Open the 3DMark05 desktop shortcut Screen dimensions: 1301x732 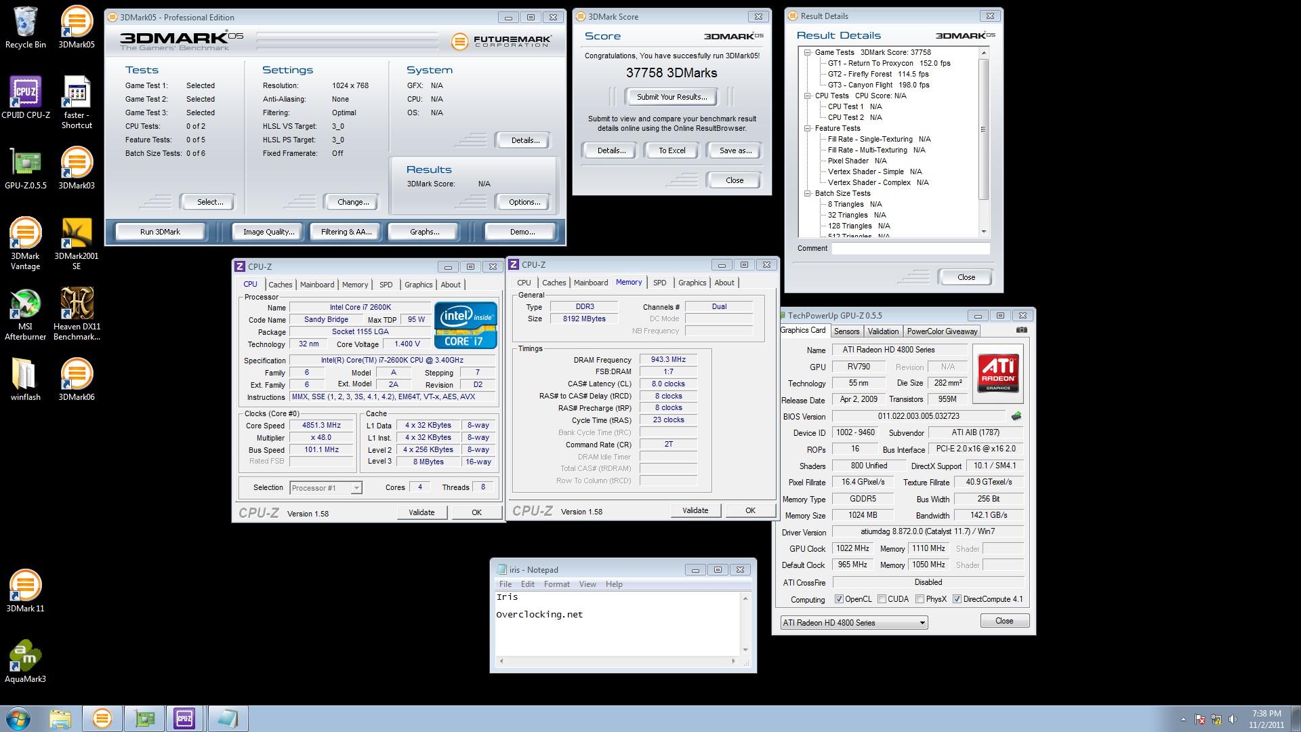[77, 27]
